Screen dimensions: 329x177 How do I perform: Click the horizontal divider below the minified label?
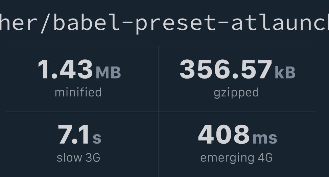coord(82,112)
